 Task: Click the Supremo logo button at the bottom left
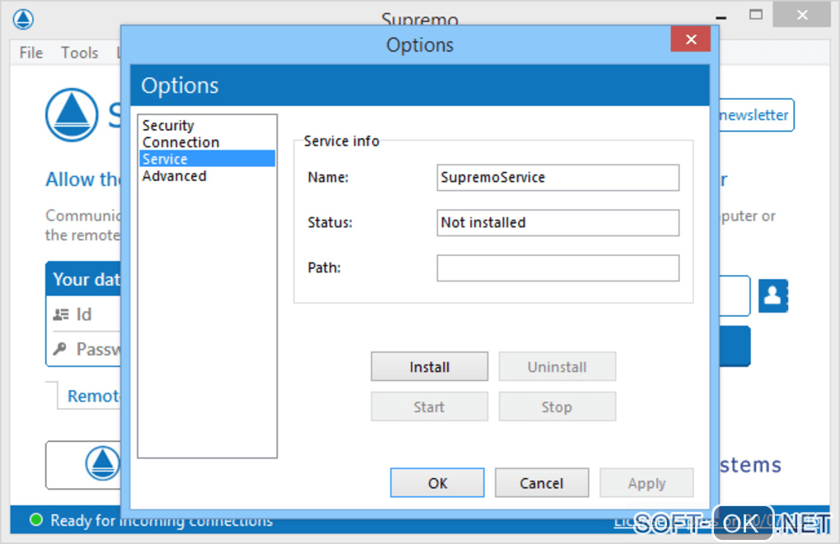point(83,465)
